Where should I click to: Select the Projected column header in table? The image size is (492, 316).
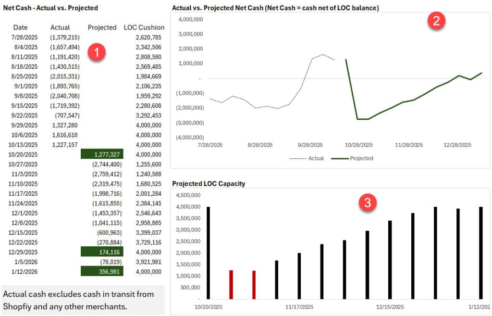[x=102, y=27]
